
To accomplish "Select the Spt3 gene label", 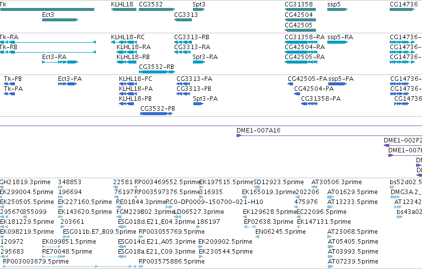I will [199, 4].
